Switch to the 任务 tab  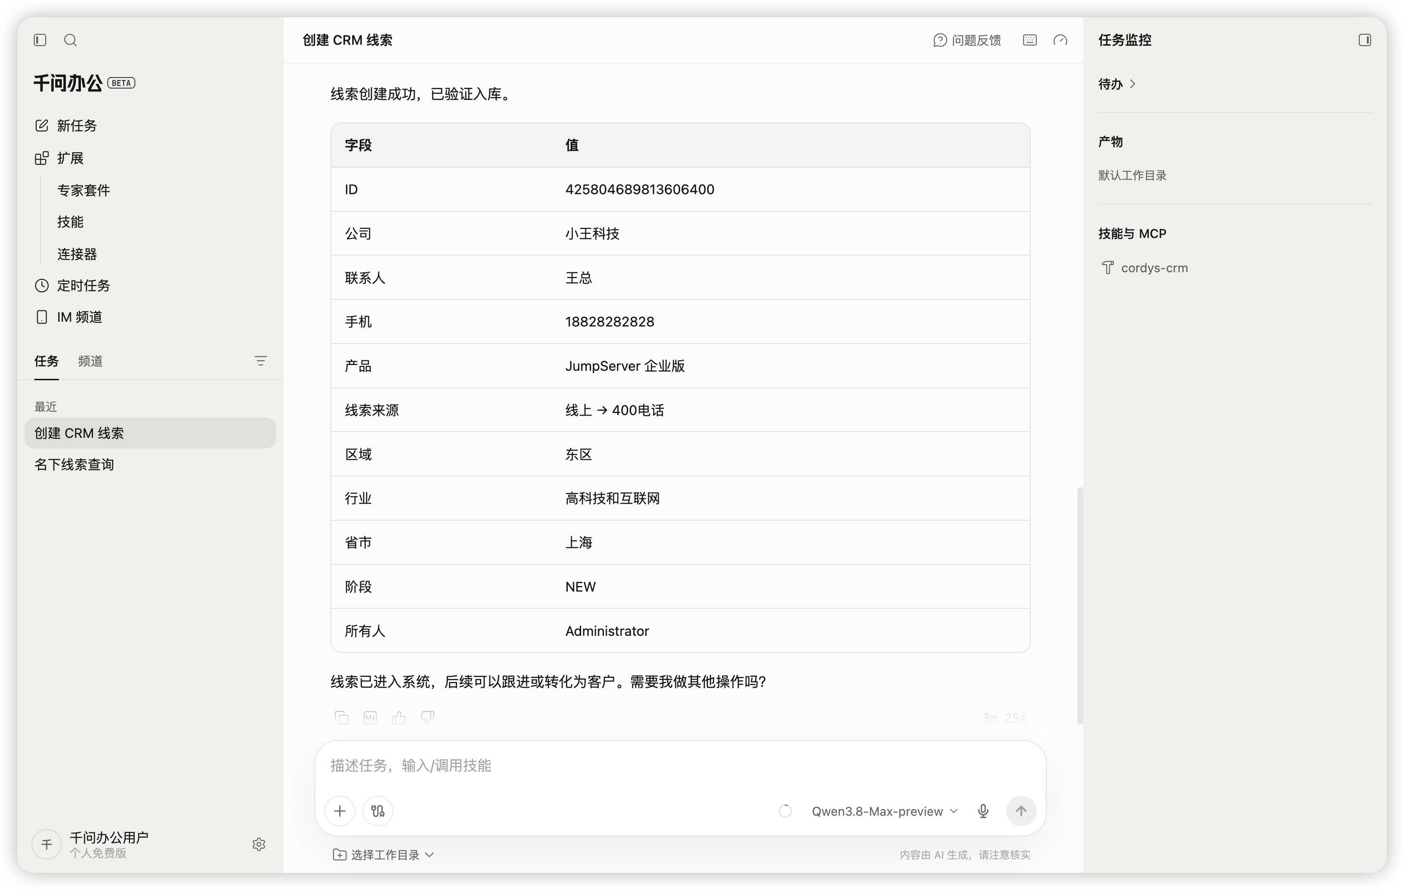click(47, 361)
